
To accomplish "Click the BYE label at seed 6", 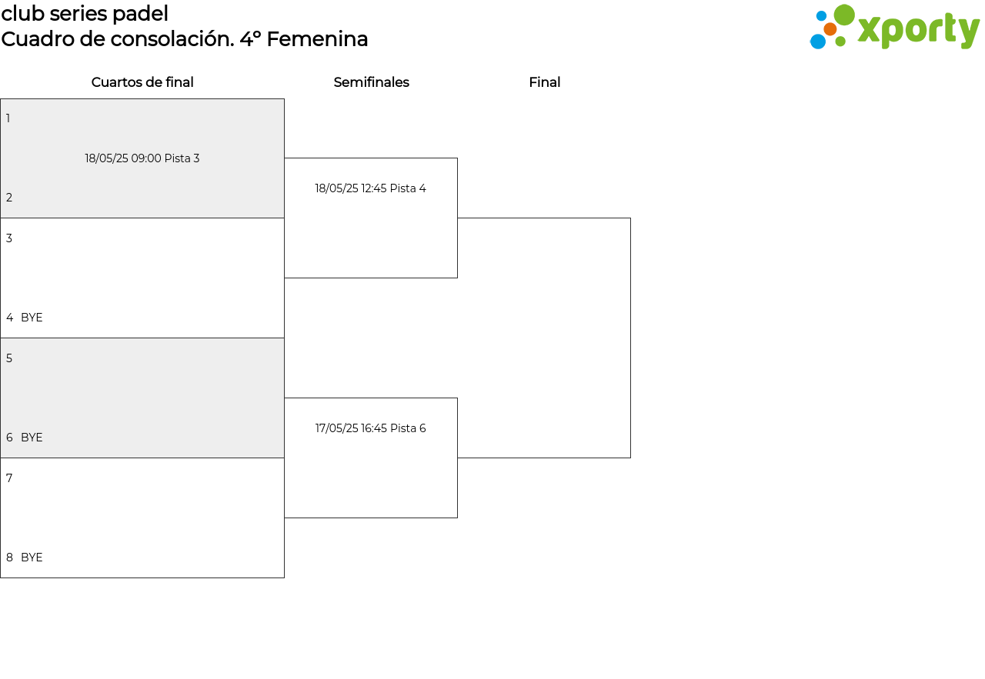I will (x=32, y=438).
